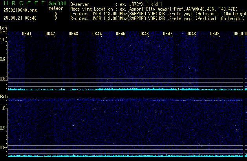The width and height of the screenshot is (247, 161).
Task: Click the Observer JR7CYX text line
Action: [116, 4]
